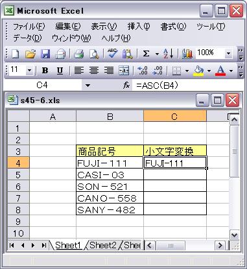
Task: Open the 書式(O) menu
Action: point(173,27)
